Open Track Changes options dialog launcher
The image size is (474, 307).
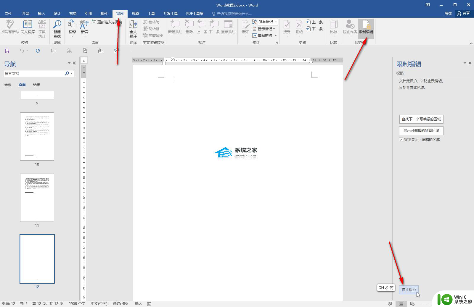coord(277,43)
